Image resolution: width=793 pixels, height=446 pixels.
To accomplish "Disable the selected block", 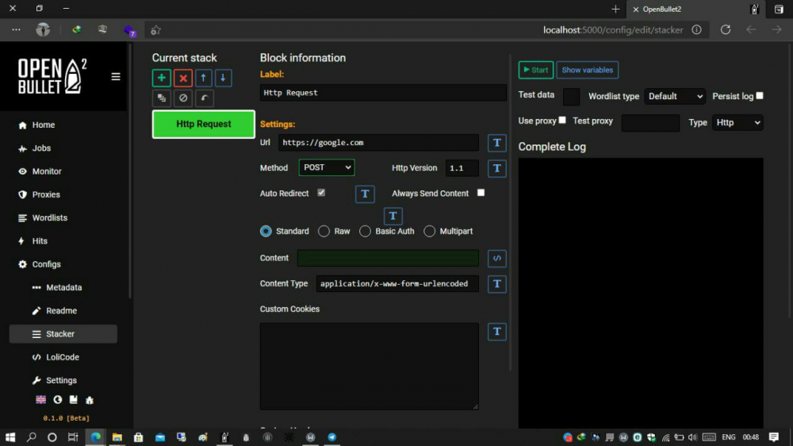I will (183, 98).
